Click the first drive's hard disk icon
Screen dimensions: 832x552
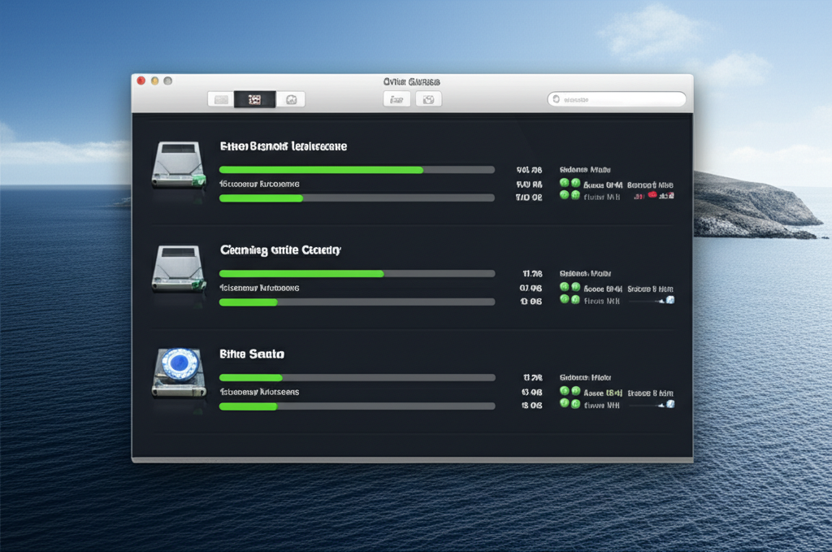click(x=178, y=165)
